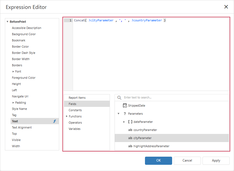Click the cityParameter string type icon
Viewport: 234px width, 171px height.
coord(130,138)
